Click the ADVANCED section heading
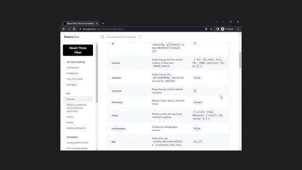The width and height of the screenshot is (302, 170). [72, 137]
